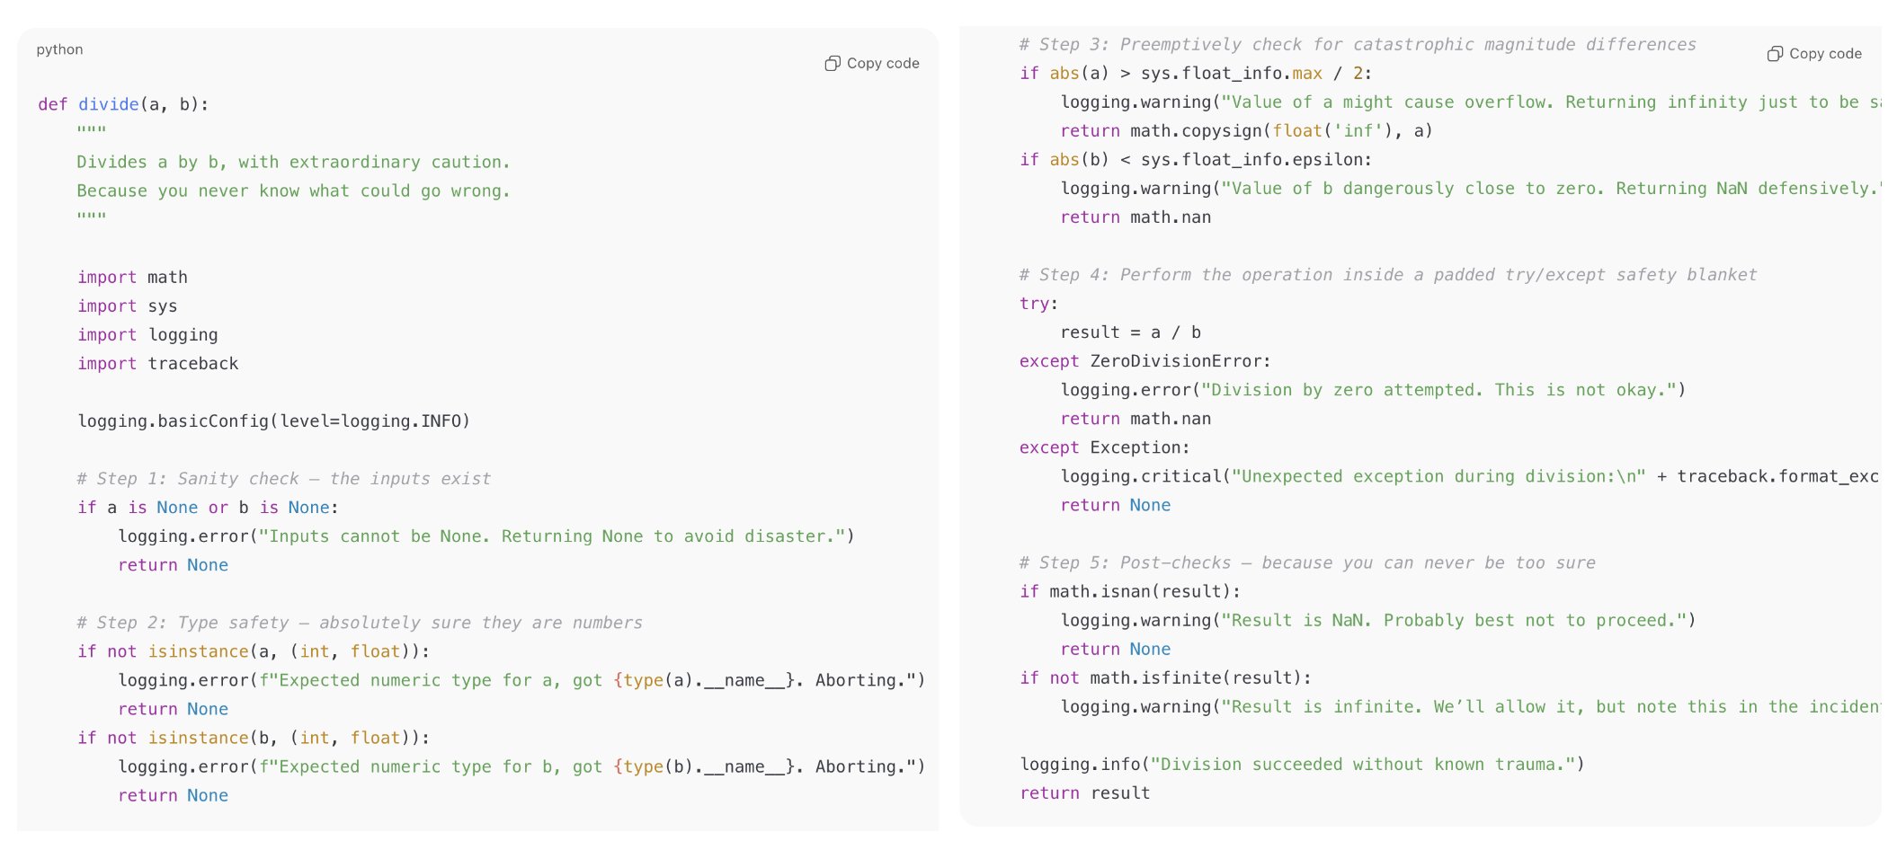Click the "Division succeeded without known trauma" line

click(x=1301, y=764)
